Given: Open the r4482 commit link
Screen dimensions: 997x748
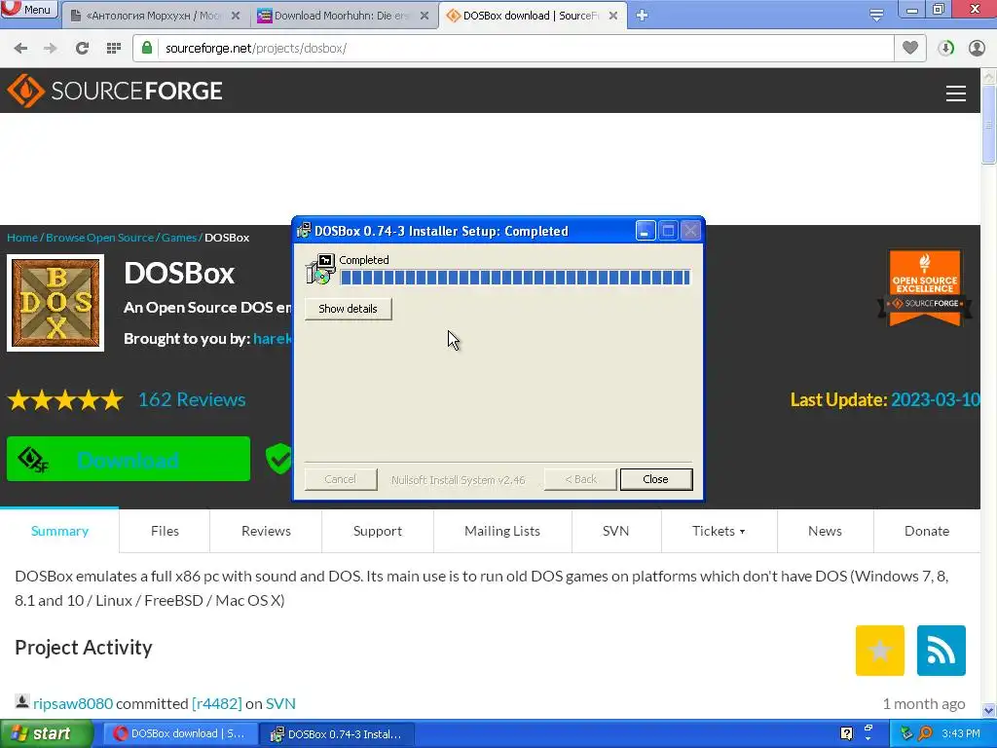Looking at the screenshot, I should click(217, 703).
